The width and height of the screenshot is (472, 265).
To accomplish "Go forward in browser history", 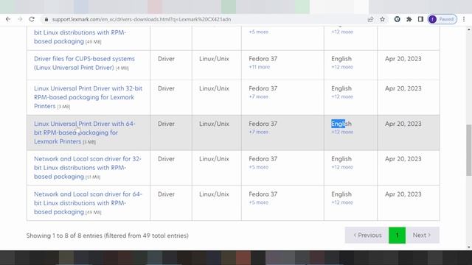I will click(x=20, y=19).
